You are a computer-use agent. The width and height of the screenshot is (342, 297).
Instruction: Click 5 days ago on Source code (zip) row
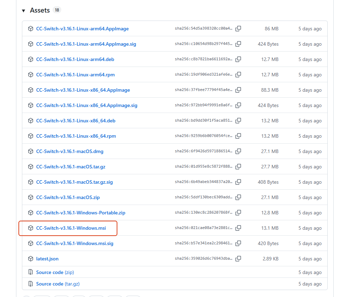[x=310, y=272]
